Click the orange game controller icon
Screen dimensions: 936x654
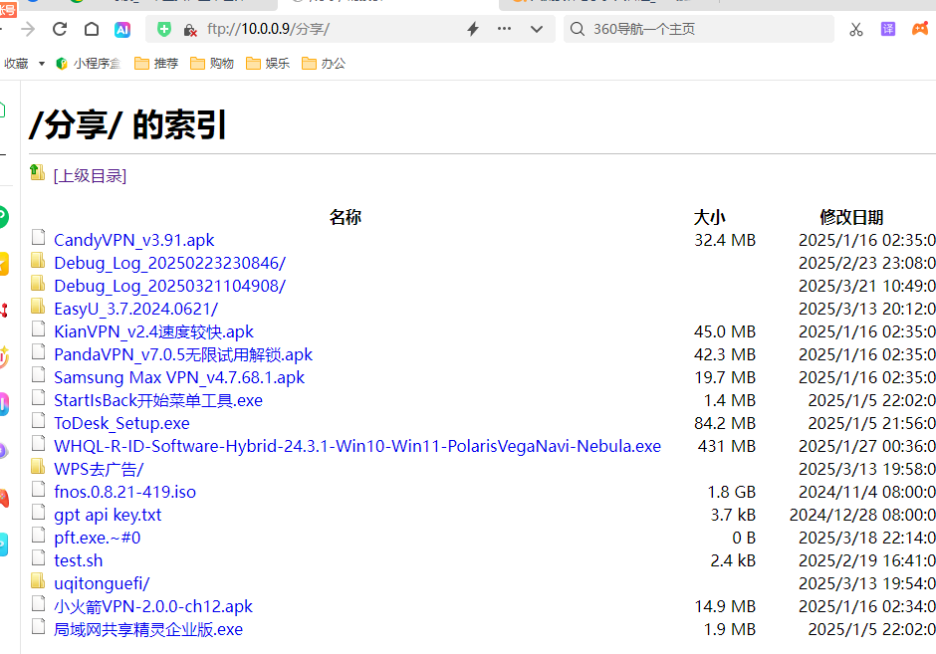(x=920, y=29)
